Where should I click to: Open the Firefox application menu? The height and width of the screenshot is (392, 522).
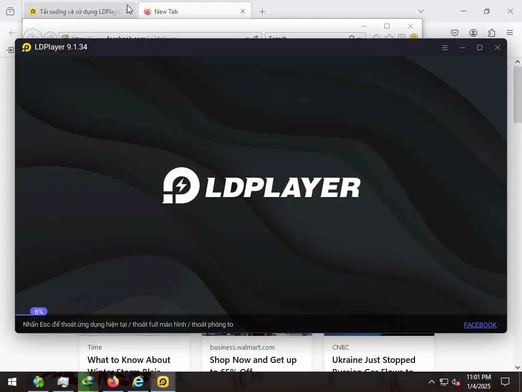[x=510, y=32]
